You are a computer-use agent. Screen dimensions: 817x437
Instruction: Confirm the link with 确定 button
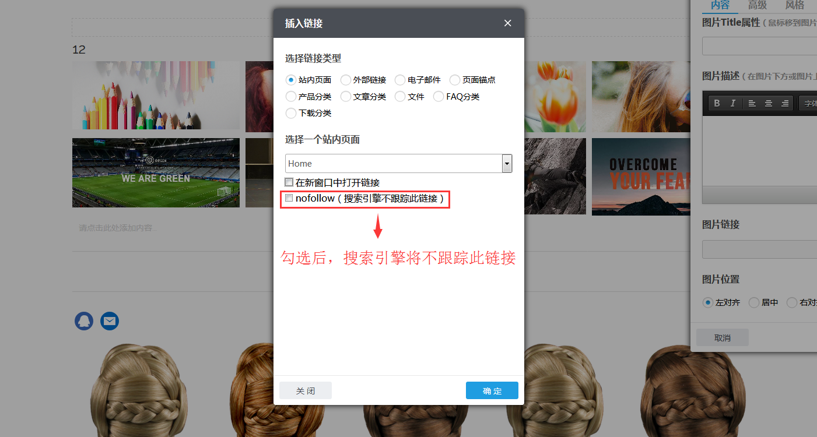tap(492, 390)
